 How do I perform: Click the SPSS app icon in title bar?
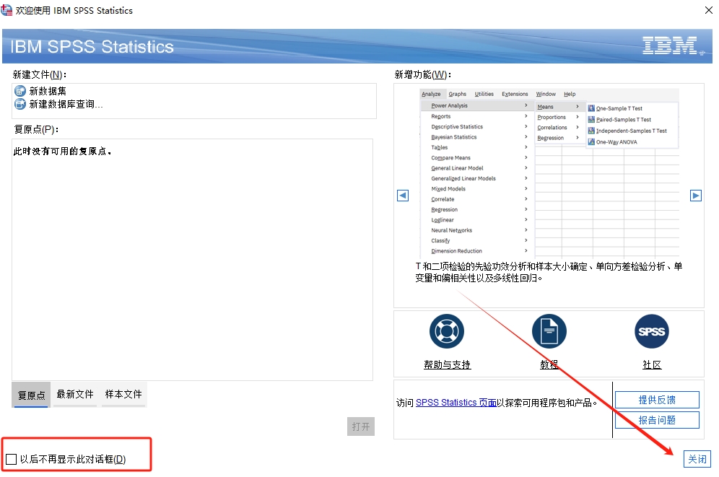point(7,10)
